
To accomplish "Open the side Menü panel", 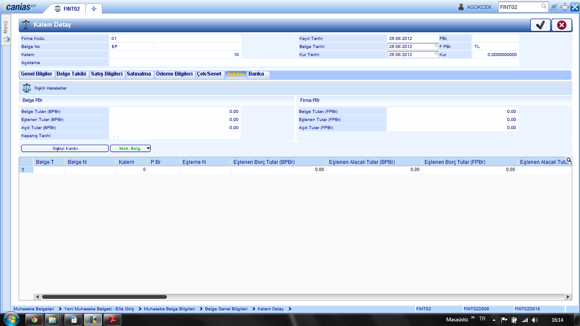I will (x=6, y=31).
